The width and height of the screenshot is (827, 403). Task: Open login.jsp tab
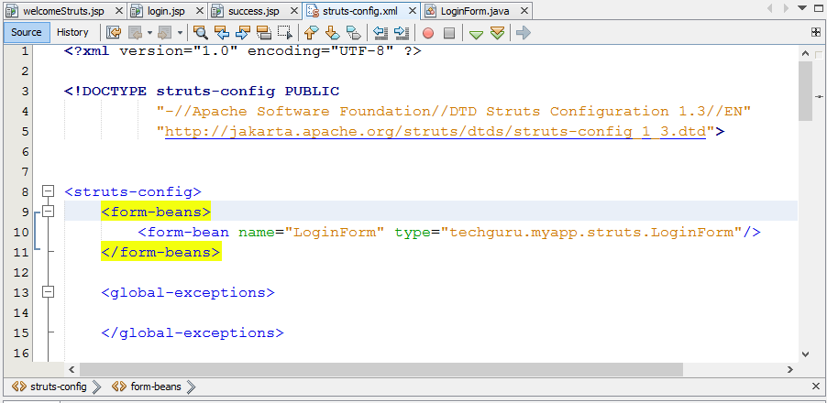point(166,11)
